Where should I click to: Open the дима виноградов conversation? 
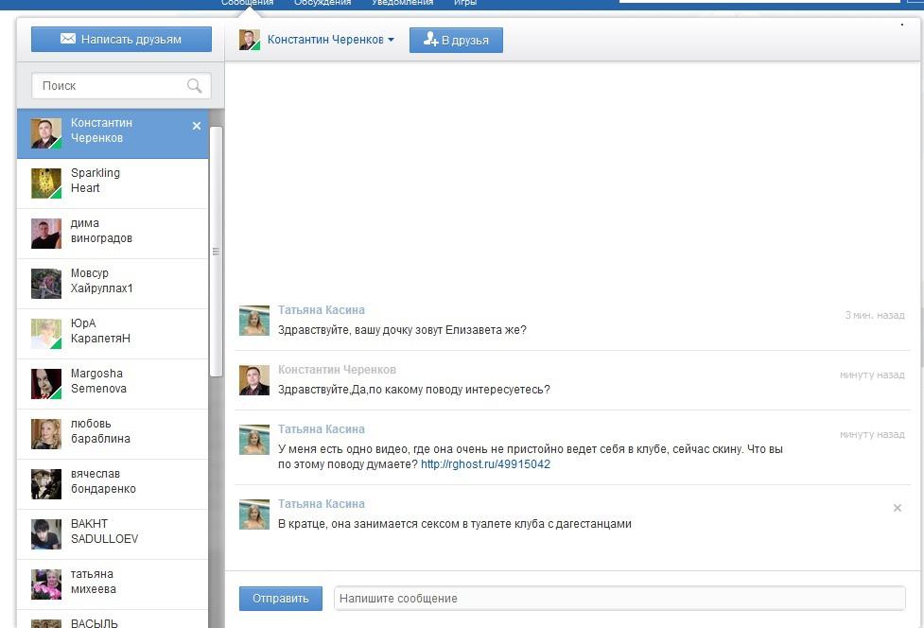pyautogui.click(x=113, y=234)
